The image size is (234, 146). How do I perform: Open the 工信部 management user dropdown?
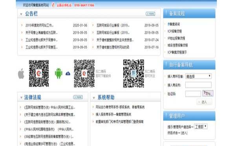coord(201,127)
